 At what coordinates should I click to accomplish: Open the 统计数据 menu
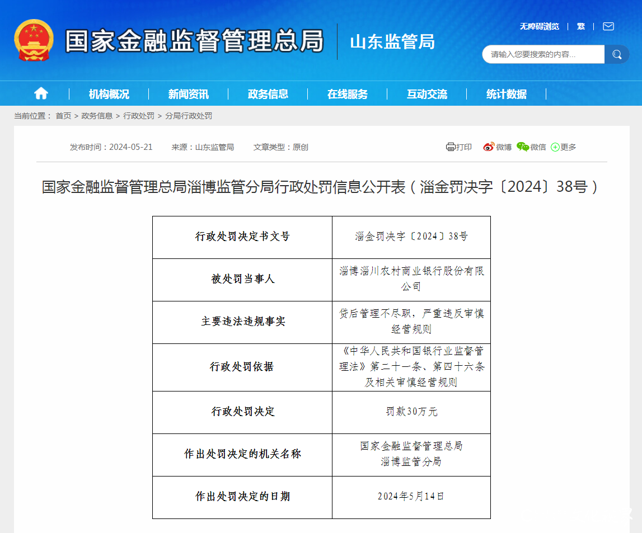coord(506,94)
